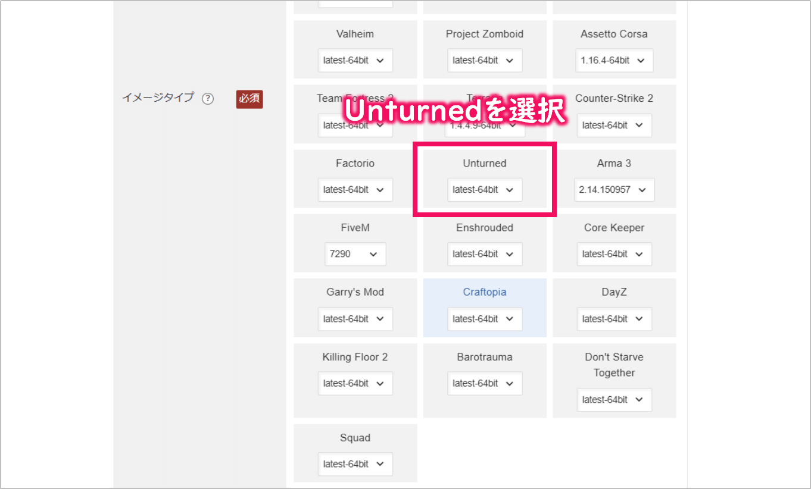
Task: Click the red 必須 required badge
Action: [x=249, y=99]
